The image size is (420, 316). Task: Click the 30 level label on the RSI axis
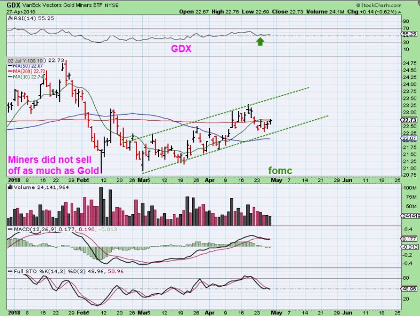(406, 42)
